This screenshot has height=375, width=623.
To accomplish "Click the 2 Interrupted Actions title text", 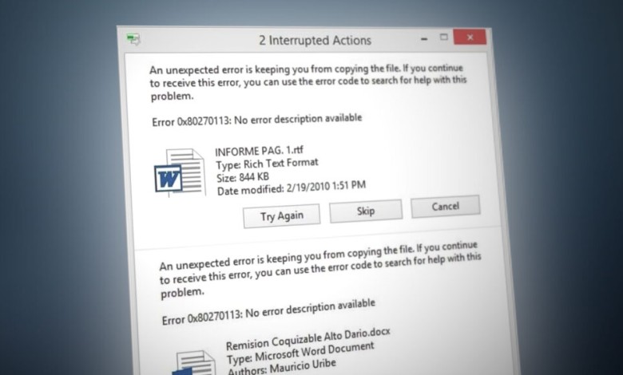I will click(315, 40).
